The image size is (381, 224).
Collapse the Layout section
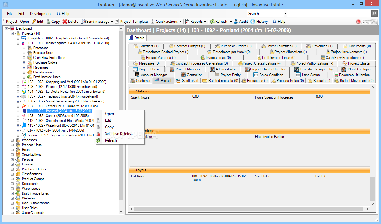[132, 170]
